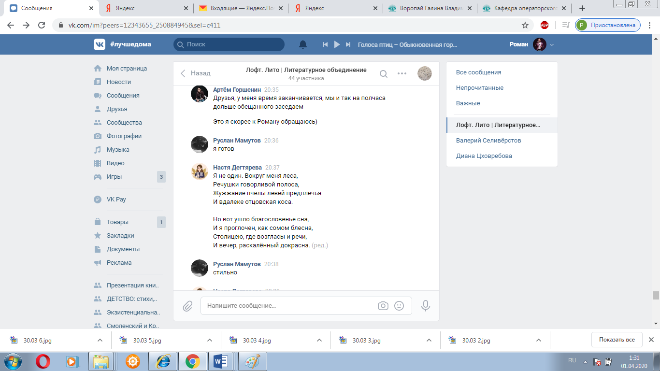Open the chat group avatar thumbnail

pos(425,73)
